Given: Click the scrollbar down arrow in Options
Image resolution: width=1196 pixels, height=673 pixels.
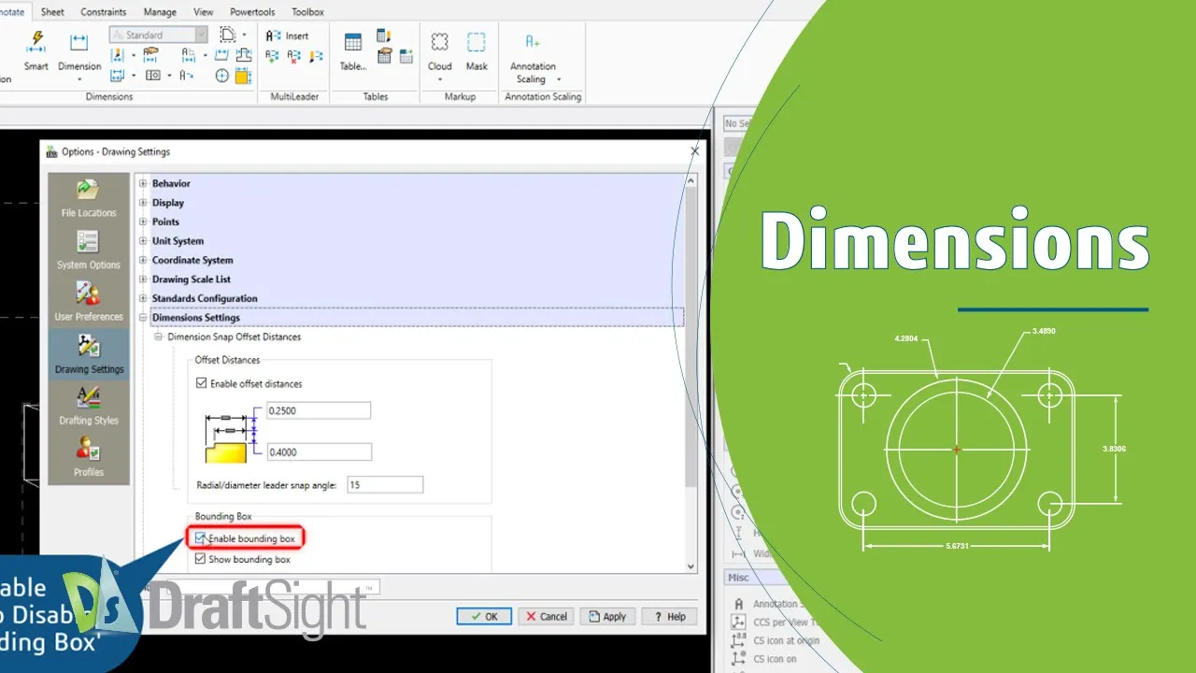Looking at the screenshot, I should [x=691, y=566].
